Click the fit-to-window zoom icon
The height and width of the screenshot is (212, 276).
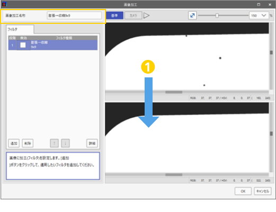pos(192,15)
